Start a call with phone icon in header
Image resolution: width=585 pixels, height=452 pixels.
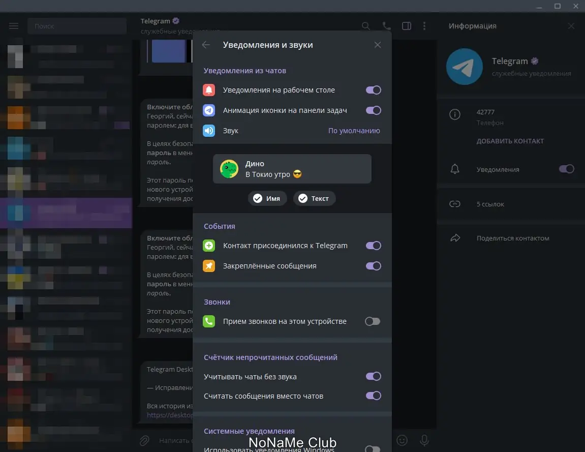pos(386,26)
